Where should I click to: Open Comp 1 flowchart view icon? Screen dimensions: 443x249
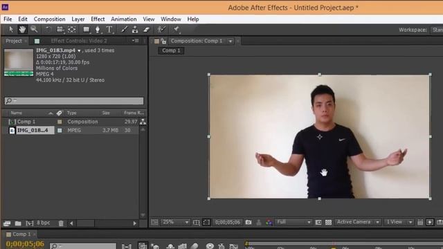[x=143, y=122]
